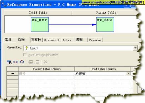Screen dimensions: 145x103
Task: Click the Delete X toolbar icon
Action: click(46, 62)
